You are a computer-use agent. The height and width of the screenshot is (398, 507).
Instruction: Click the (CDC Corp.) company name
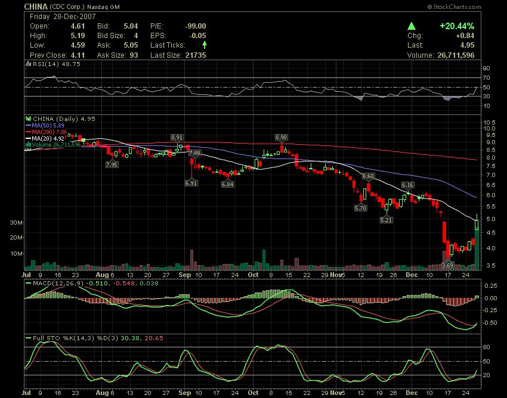point(67,7)
